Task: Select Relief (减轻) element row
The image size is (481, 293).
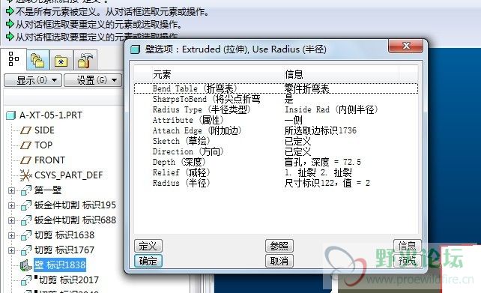Action: tap(276, 172)
